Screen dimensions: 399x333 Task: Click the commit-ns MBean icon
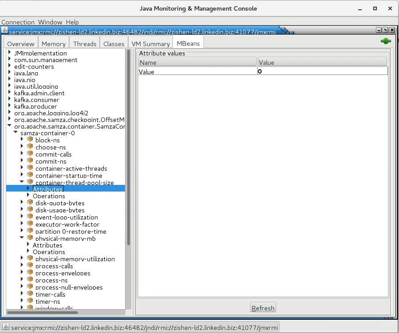(30, 161)
